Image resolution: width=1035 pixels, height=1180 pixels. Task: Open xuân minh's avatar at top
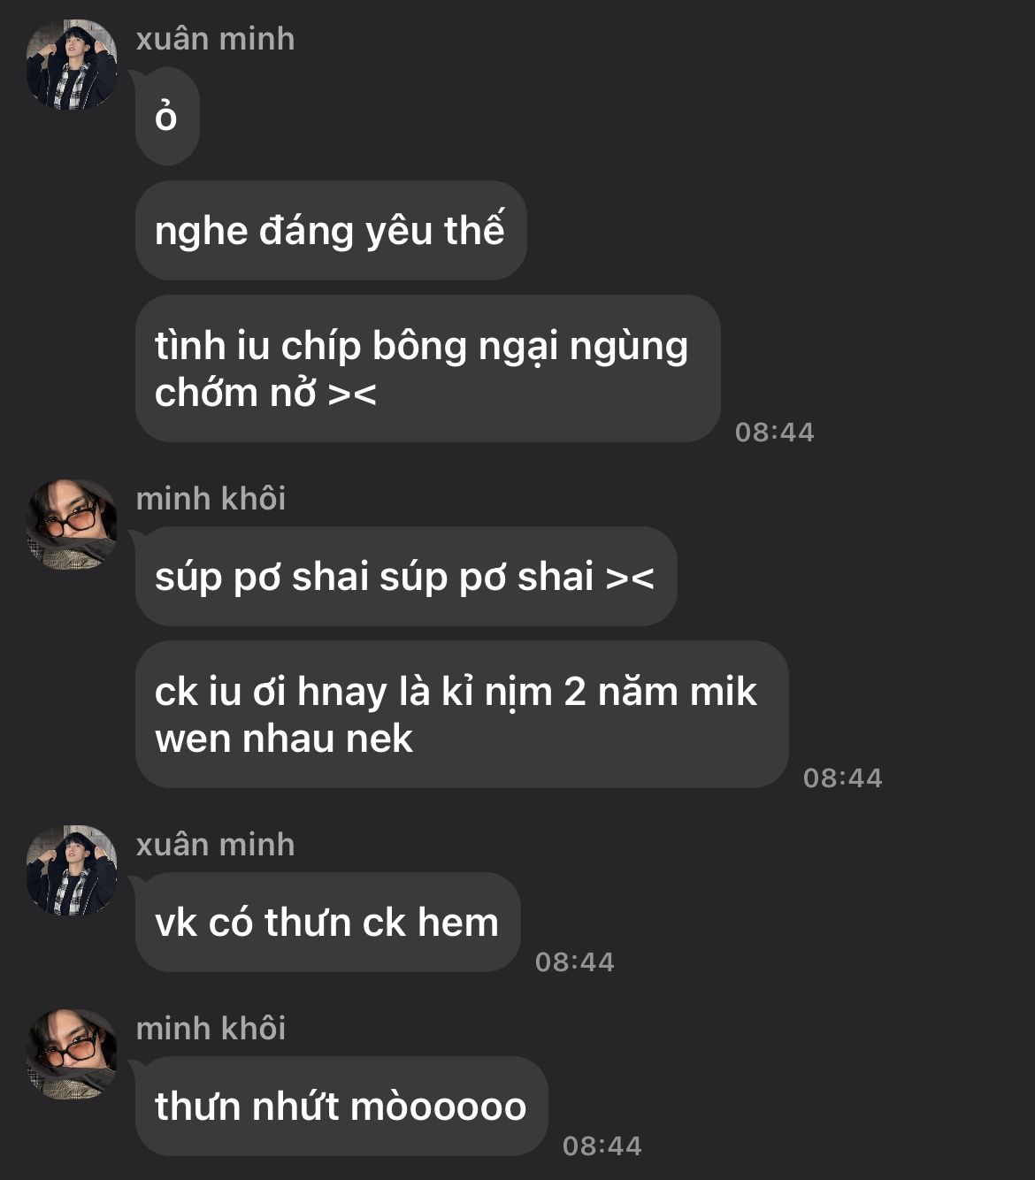[72, 65]
